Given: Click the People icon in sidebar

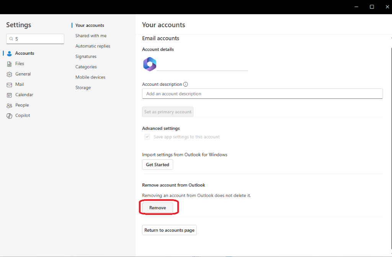Looking at the screenshot, I should coord(9,106).
